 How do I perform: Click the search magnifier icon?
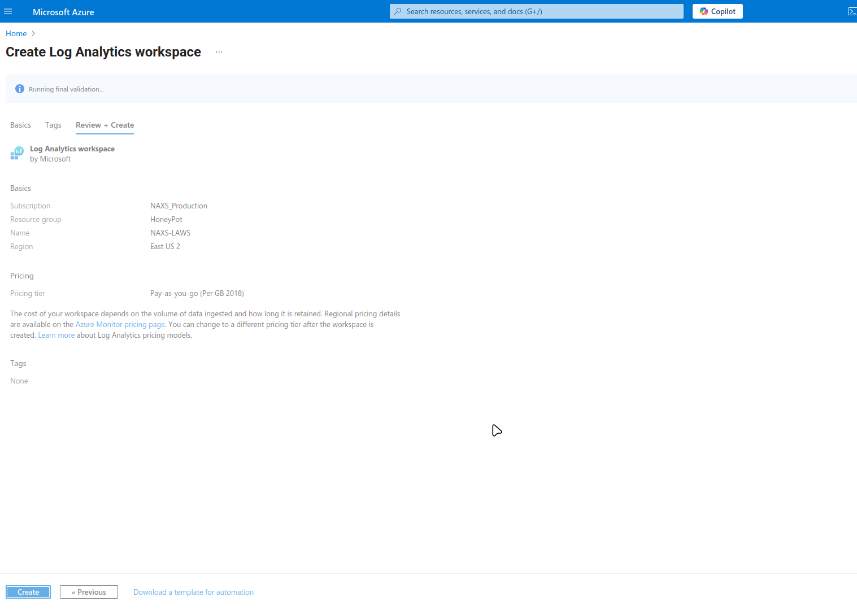(398, 11)
